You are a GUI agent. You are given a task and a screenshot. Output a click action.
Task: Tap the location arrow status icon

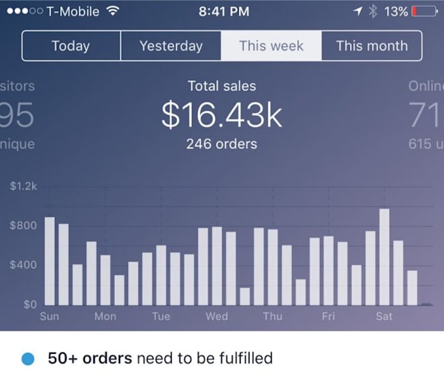[358, 12]
